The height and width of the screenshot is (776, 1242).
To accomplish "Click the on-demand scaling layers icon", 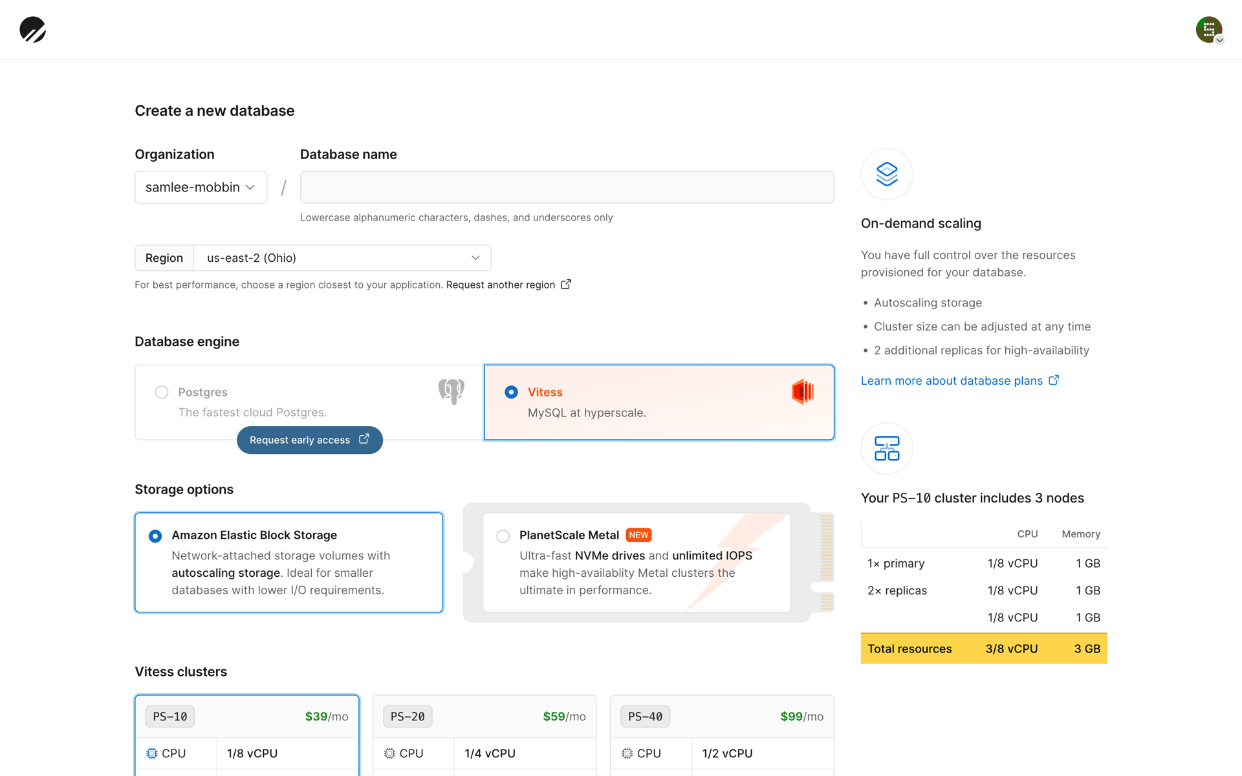I will coord(887,174).
